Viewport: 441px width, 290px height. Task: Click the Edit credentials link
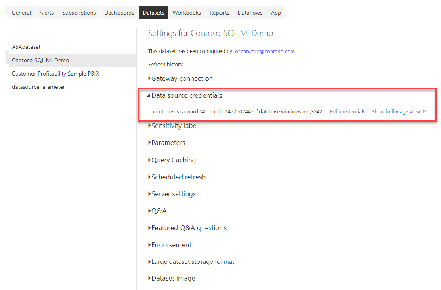[347, 111]
